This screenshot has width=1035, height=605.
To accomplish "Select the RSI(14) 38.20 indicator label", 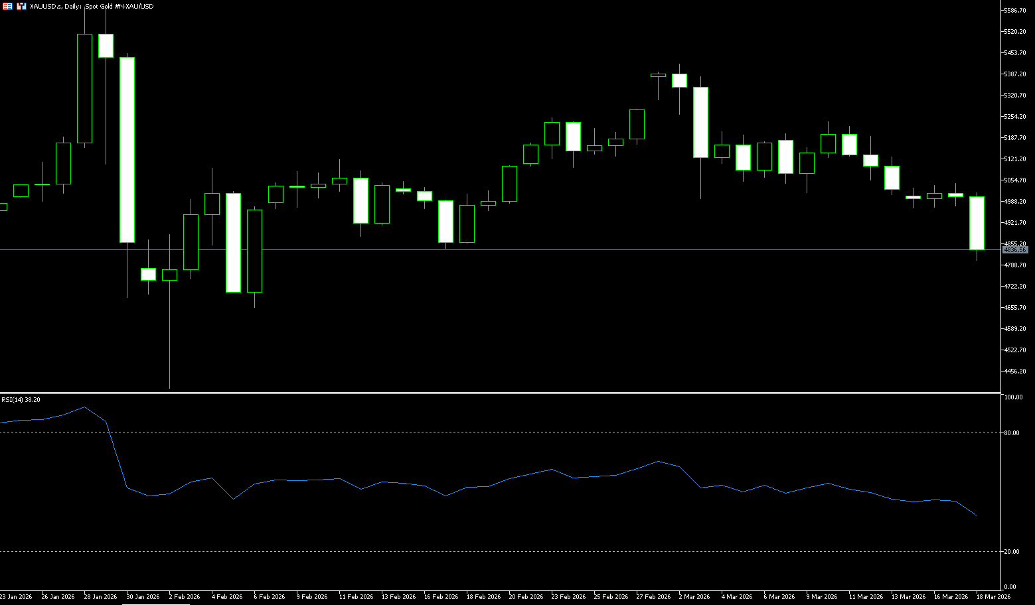I will pos(21,399).
